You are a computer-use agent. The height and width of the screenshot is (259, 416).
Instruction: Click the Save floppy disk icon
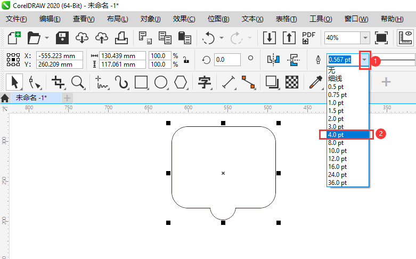[x=63, y=38]
